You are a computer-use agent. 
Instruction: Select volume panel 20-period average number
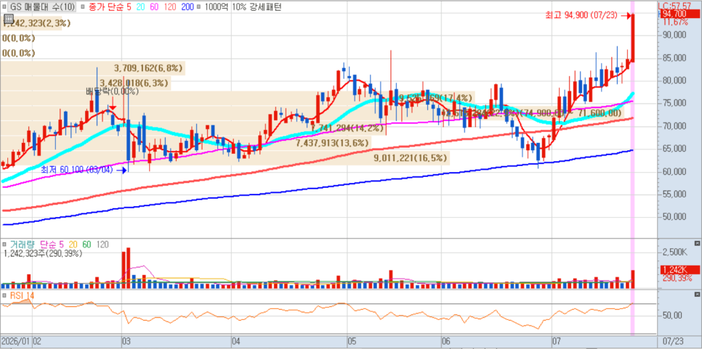click(x=73, y=245)
